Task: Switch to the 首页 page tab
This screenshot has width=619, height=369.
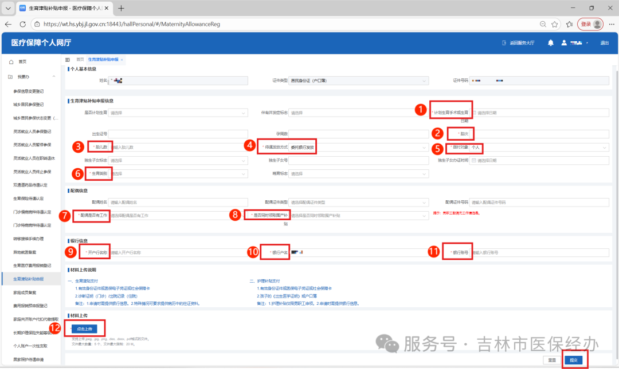Action: click(80, 59)
